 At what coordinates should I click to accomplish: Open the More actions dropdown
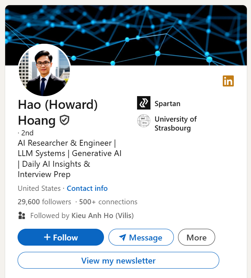click(x=196, y=237)
